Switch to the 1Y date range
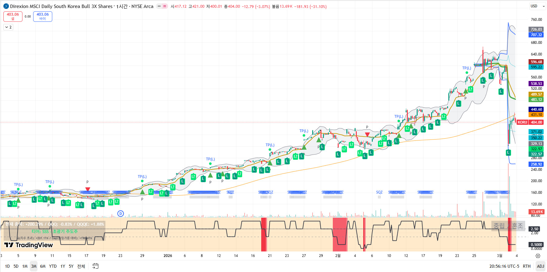Viewport: 547px width, 272px height. pos(63,266)
